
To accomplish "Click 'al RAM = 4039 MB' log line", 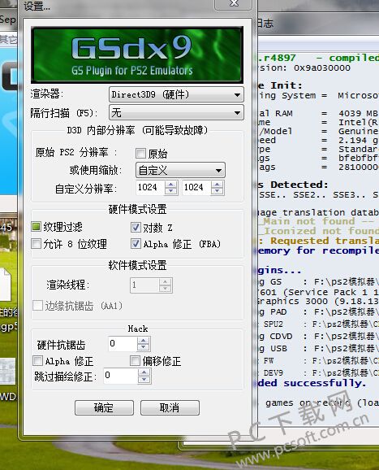I will tap(318, 113).
